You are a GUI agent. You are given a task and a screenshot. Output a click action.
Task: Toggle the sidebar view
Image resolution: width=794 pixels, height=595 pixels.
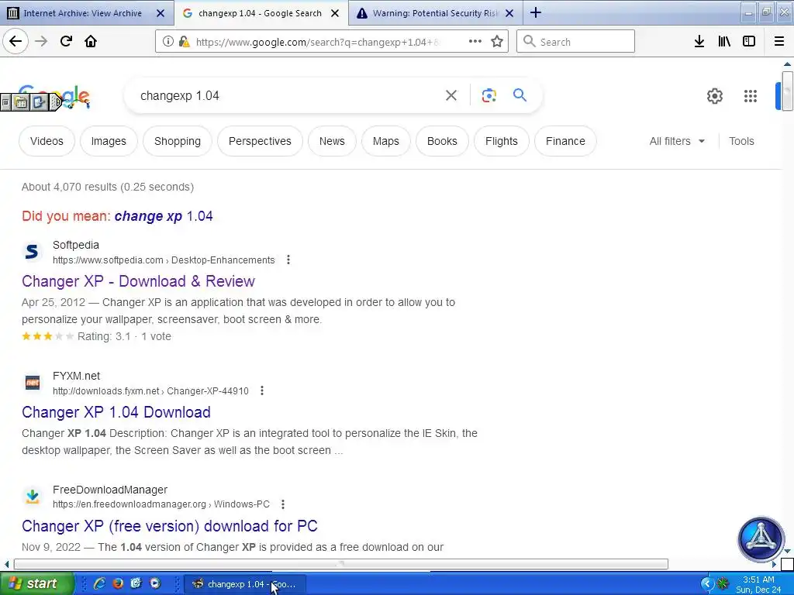click(749, 42)
